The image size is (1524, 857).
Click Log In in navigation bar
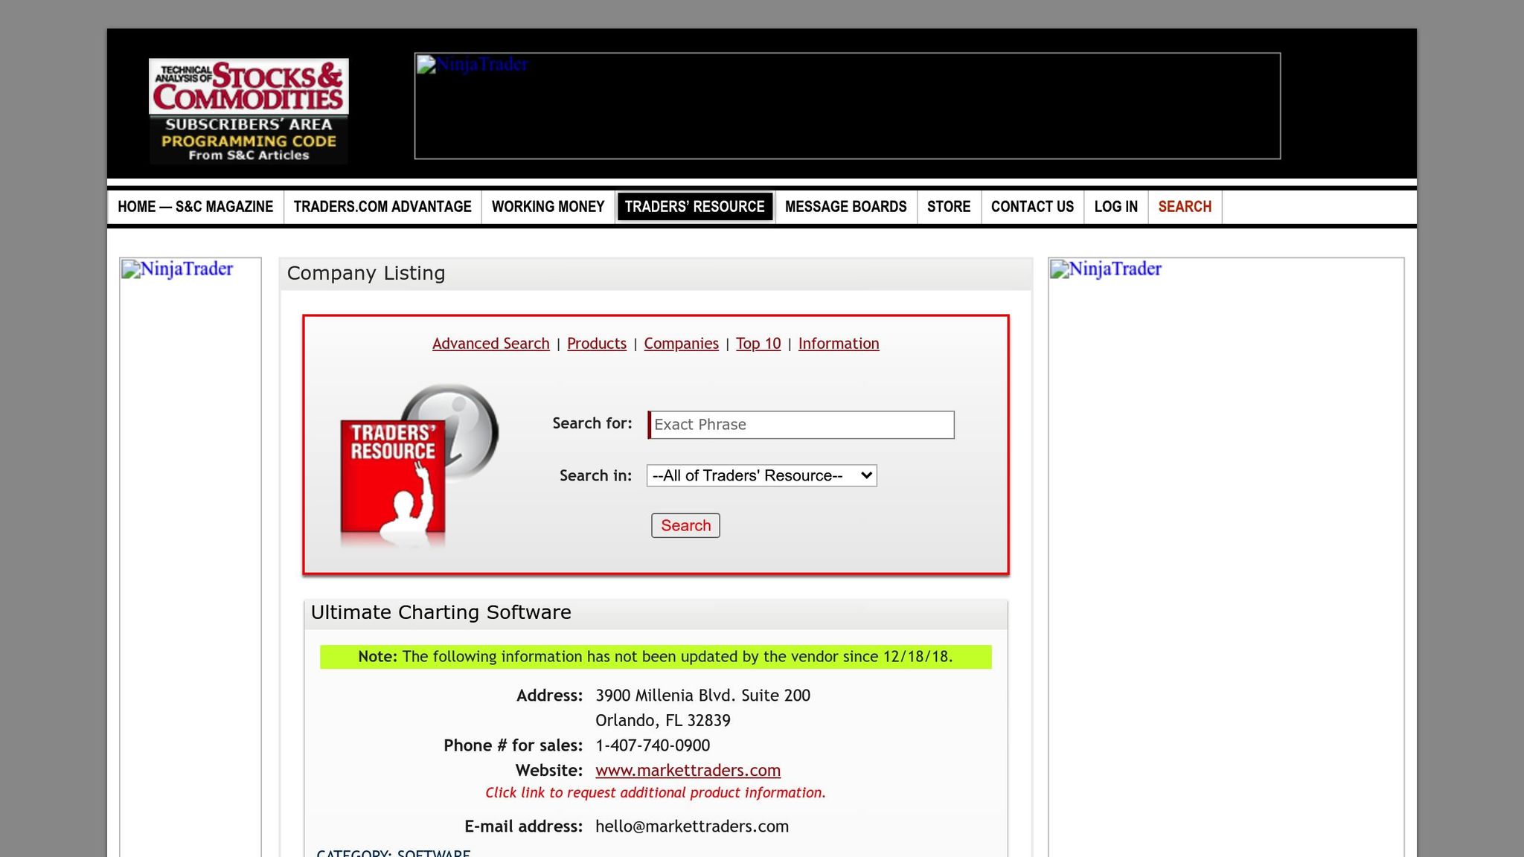[1116, 207]
